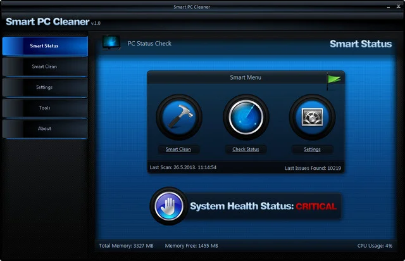Click the Check Status link
Screen dimensions: 405x261
click(x=246, y=150)
